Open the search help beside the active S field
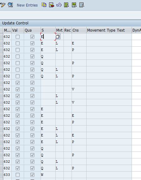The image size is (141, 180). pyautogui.click(x=58, y=37)
